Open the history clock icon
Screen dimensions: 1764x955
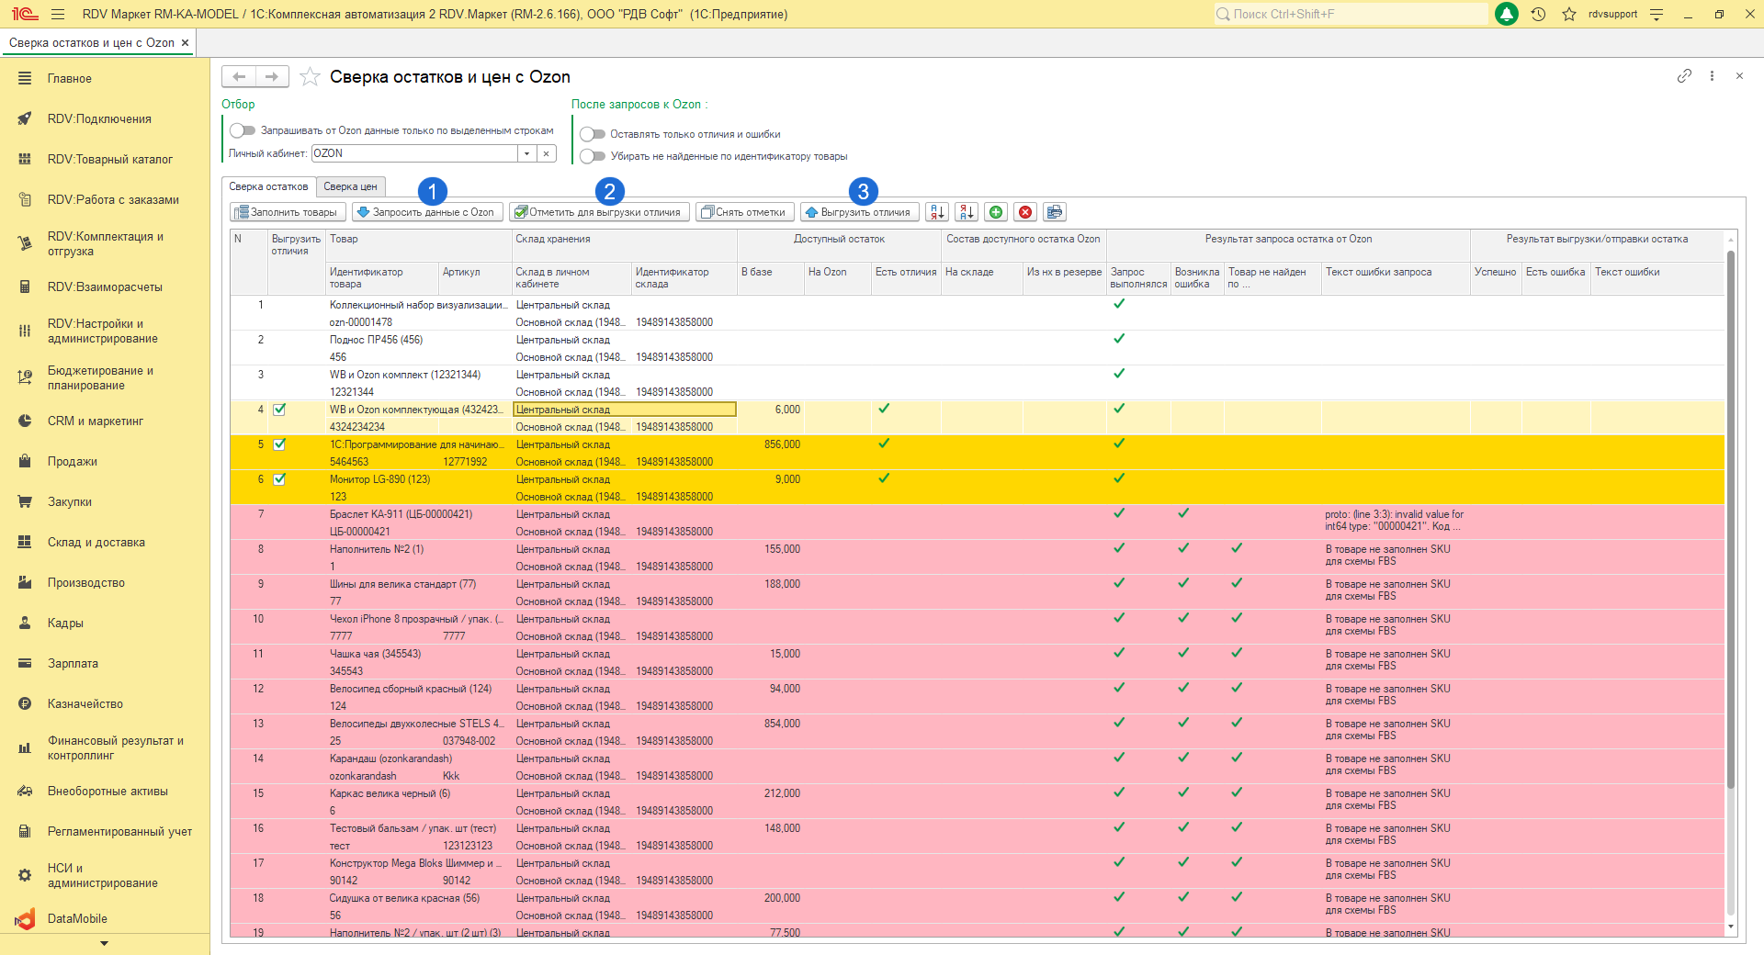[x=1538, y=14]
